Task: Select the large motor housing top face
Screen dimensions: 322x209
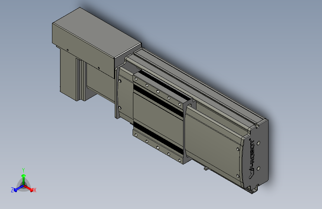Action: point(97,32)
